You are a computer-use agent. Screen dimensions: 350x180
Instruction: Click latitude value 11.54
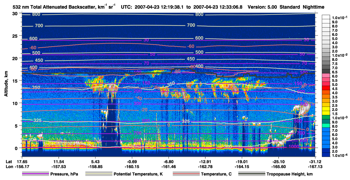59,161
